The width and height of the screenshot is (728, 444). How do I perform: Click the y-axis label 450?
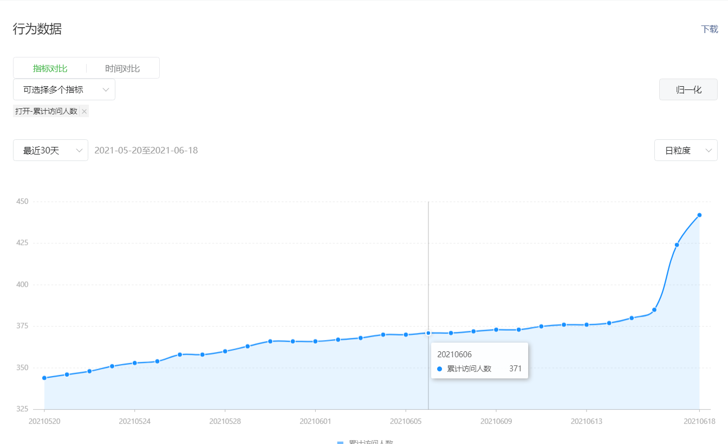[23, 201]
